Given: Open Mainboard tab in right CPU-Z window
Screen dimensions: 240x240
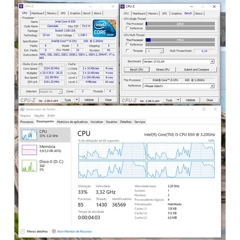Looking at the screenshot, I should tap(139, 14).
